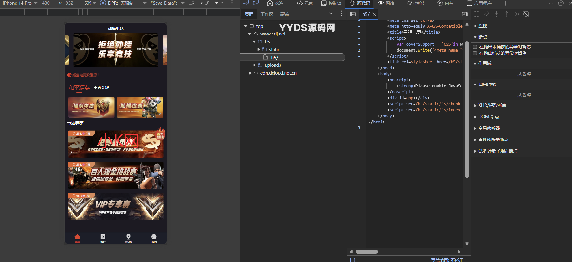
Task: Open the 欢迎 welcome tab
Action: [x=275, y=3]
